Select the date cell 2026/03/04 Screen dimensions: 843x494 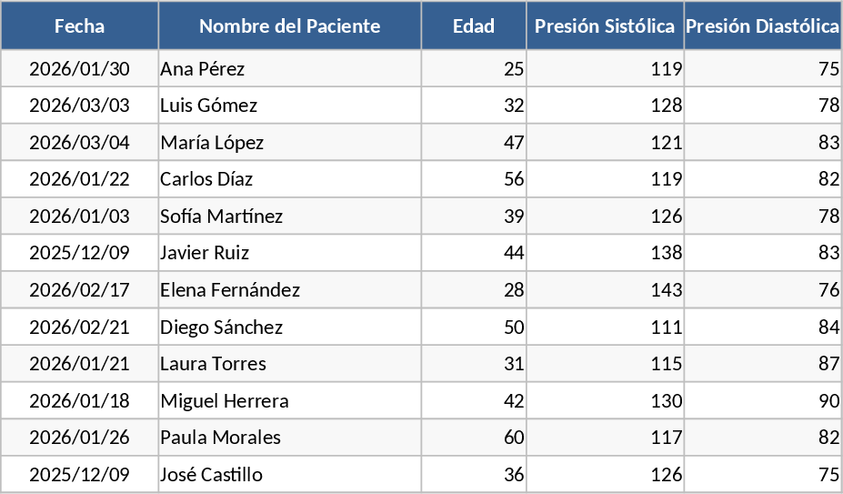coord(79,143)
